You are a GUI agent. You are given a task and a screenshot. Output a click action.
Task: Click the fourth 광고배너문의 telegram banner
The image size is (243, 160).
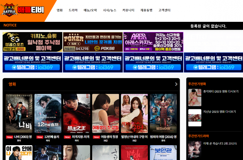(x=213, y=63)
